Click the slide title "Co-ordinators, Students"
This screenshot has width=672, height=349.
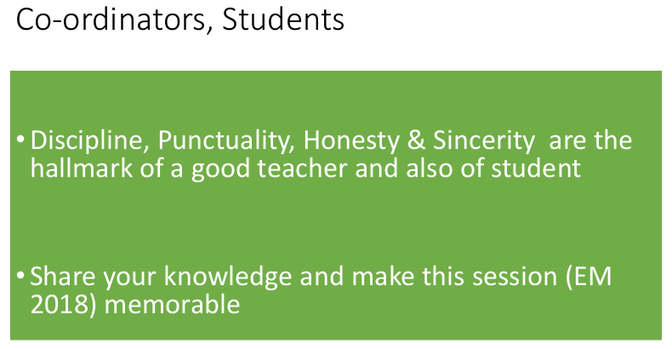pos(180,20)
